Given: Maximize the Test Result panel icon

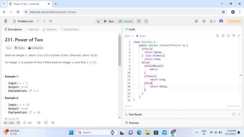Looking at the screenshot, I should pos(234,114).
